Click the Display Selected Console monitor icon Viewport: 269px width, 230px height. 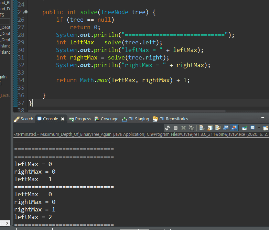252,128
